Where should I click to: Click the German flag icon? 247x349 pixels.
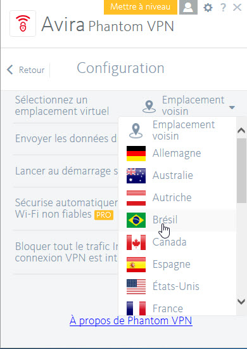[x=136, y=154]
